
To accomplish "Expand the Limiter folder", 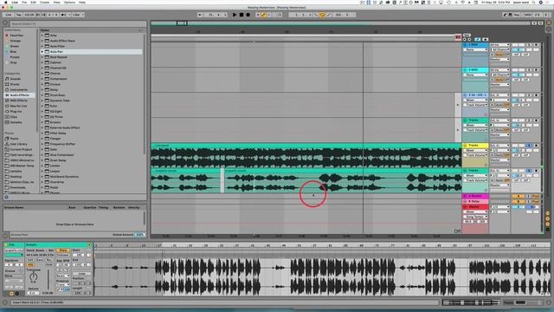I will pos(42,166).
